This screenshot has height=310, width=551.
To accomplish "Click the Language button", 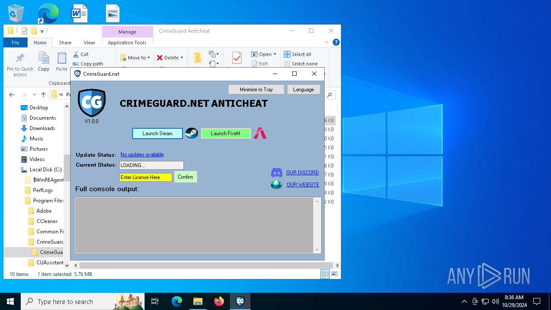I will tap(303, 90).
